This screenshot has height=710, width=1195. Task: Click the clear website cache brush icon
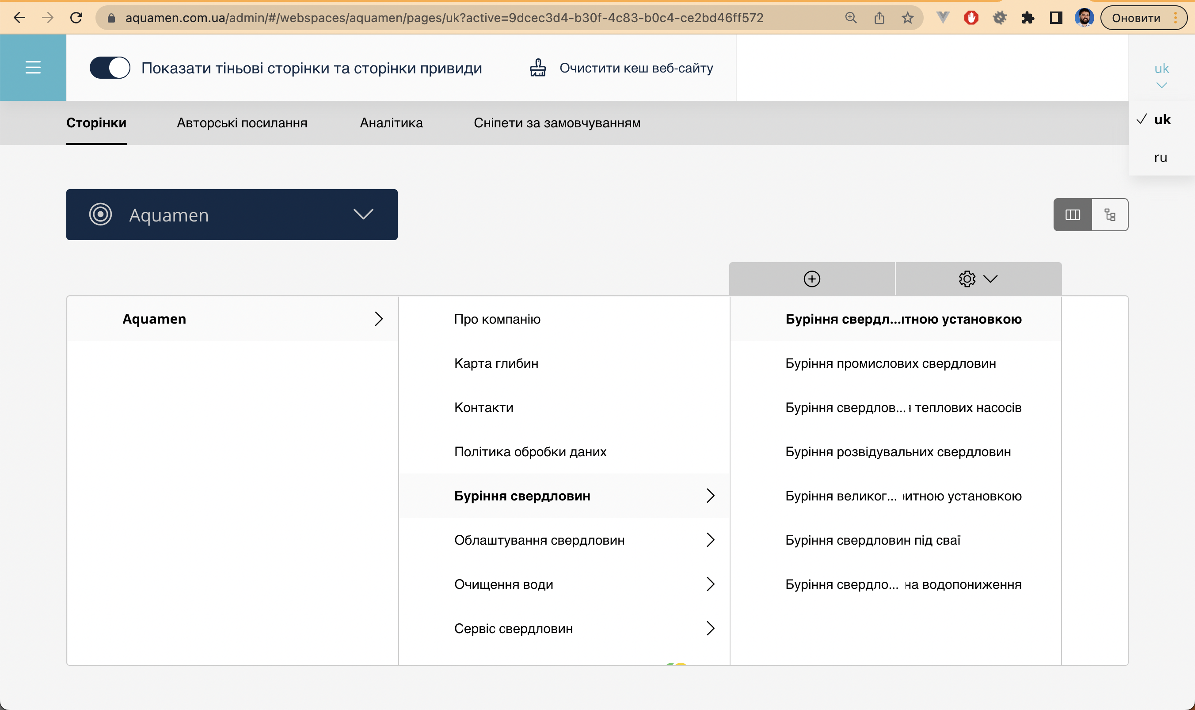click(x=538, y=68)
